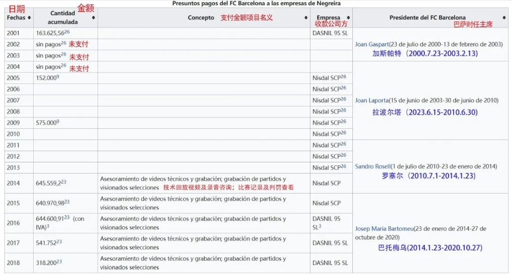Image resolution: width=512 pixels, height=275 pixels.
Task: Open footnote 9 next to 152.000
Action: tap(58, 77)
